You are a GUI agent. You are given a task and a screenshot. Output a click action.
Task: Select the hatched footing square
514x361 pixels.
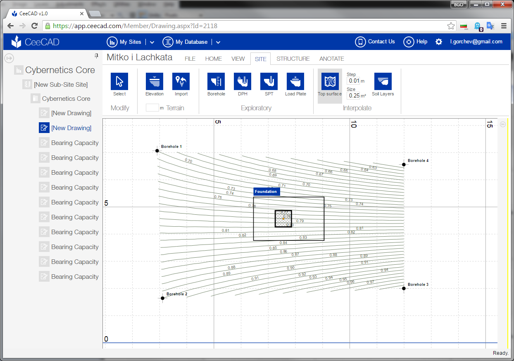point(283,218)
